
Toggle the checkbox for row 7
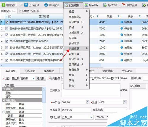click(x=7, y=60)
